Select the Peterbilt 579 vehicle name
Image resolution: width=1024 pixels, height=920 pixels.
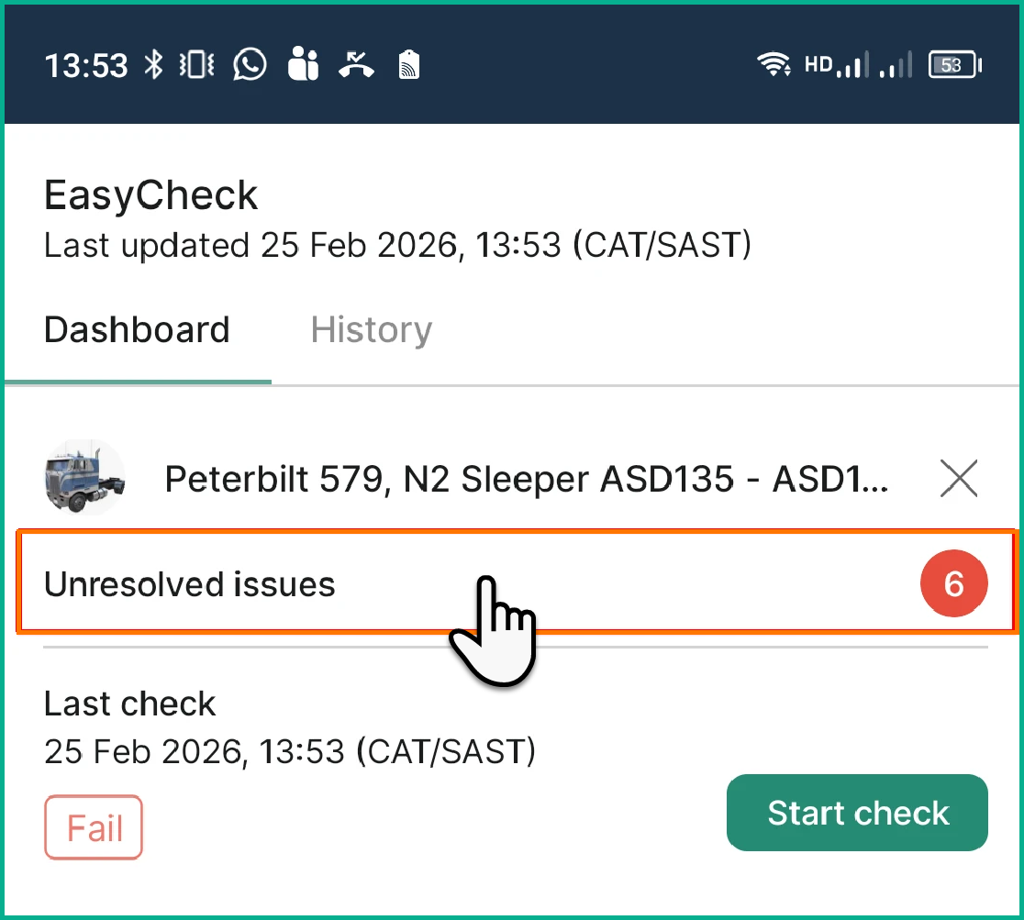(x=526, y=479)
